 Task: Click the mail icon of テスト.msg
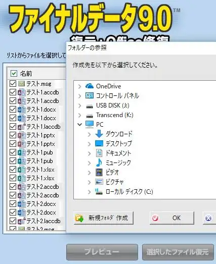21,83
